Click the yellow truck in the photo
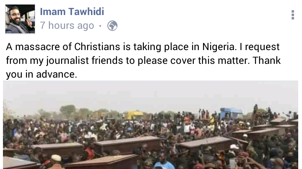The image size is (302, 169). coord(135,115)
